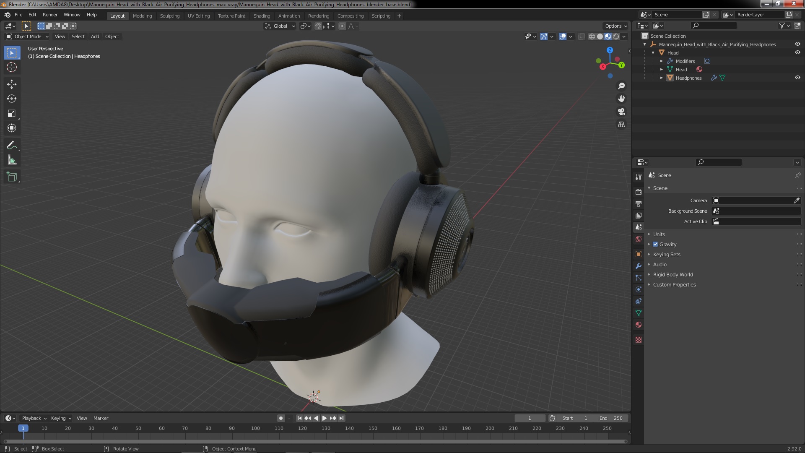Open the Global transform orientation dropdown
This screenshot has width=805, height=453.
[280, 26]
